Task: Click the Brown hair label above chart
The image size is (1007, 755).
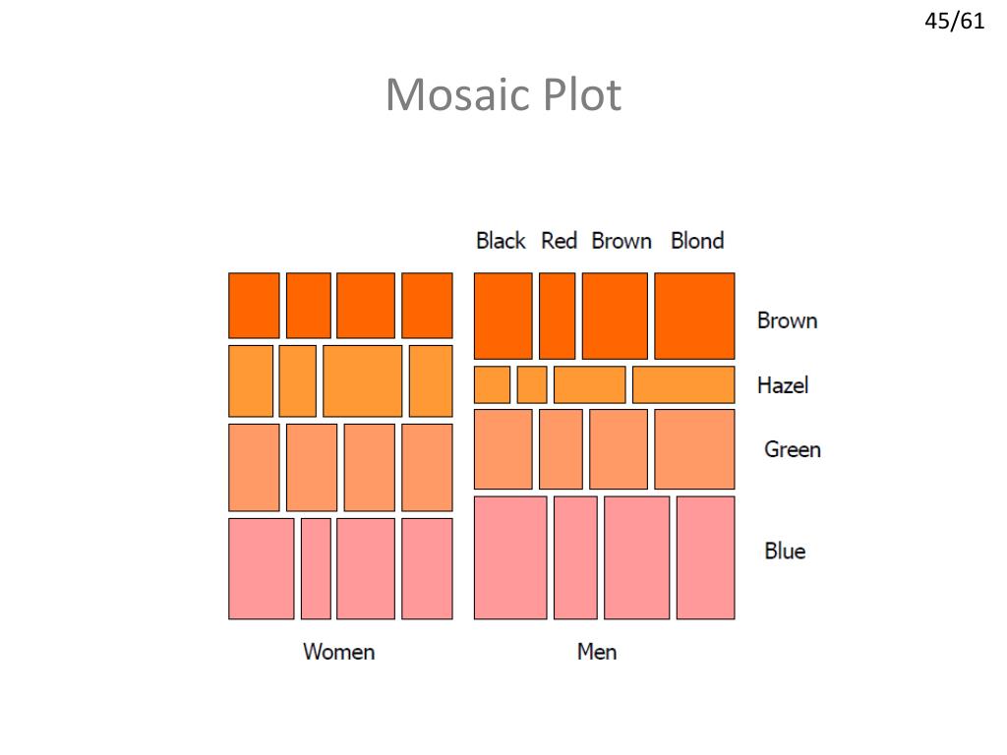Action: (622, 241)
